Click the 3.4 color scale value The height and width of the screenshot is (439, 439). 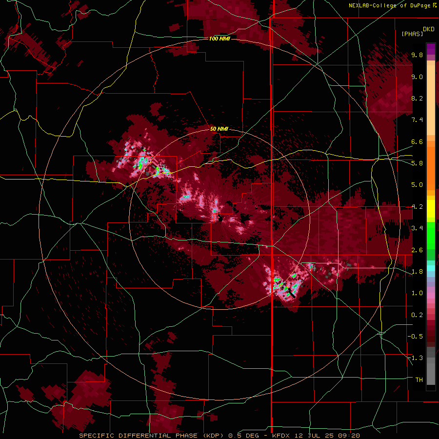coord(417,228)
